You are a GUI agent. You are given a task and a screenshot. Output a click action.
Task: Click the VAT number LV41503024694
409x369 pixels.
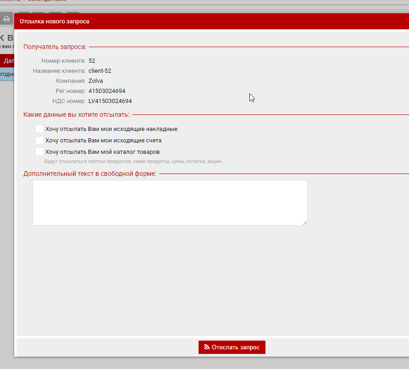click(x=110, y=101)
